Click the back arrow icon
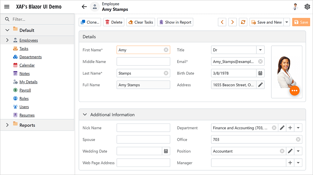 click(84, 7)
